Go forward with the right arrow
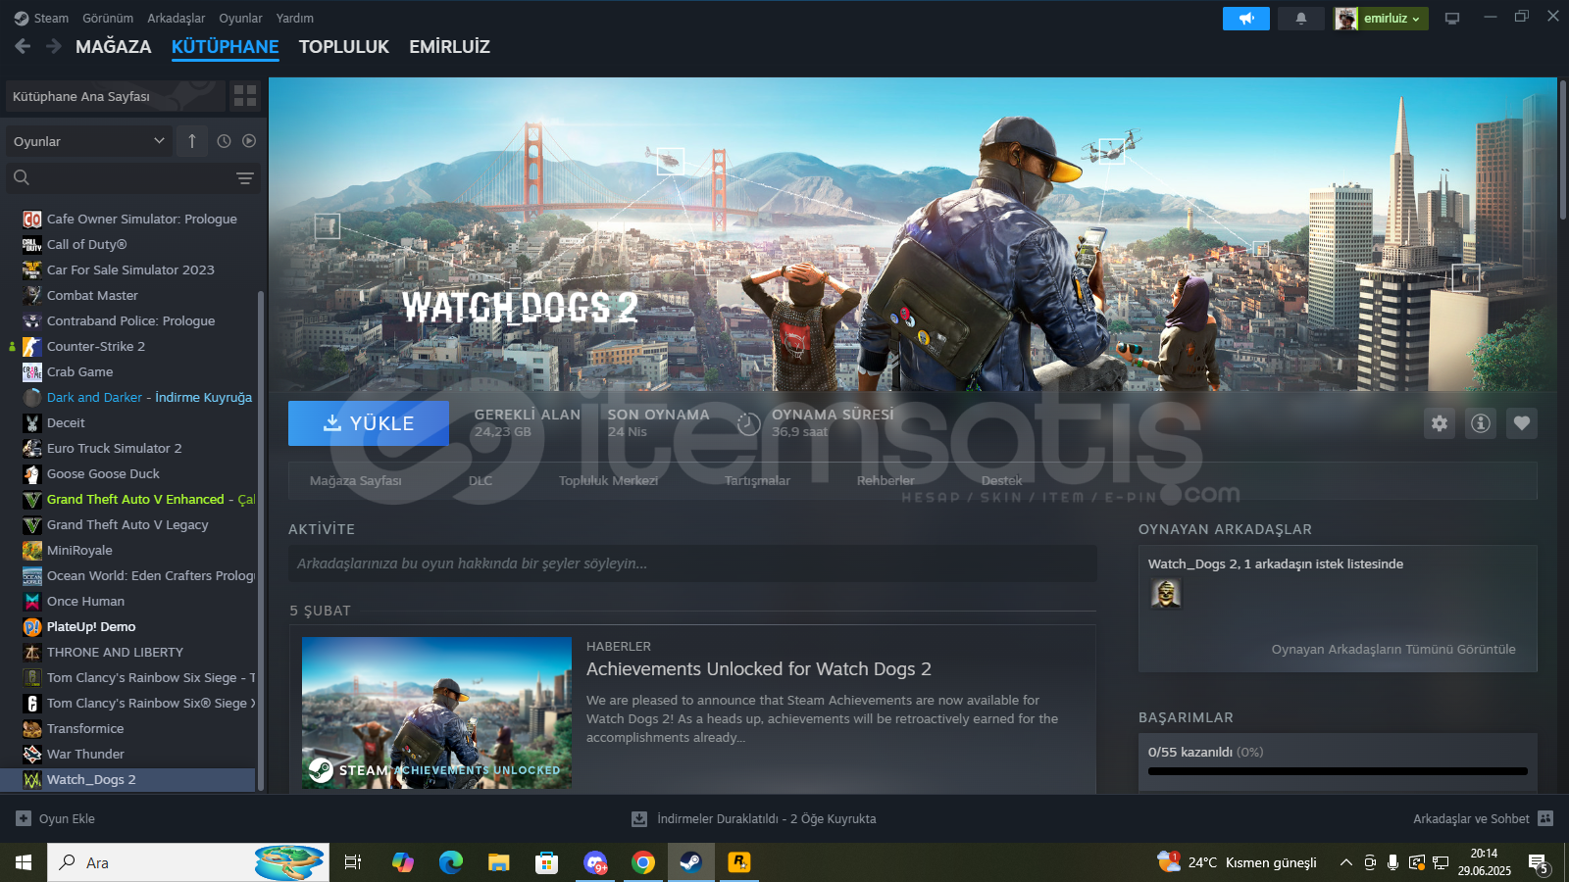This screenshot has height=882, width=1569. pyautogui.click(x=54, y=46)
